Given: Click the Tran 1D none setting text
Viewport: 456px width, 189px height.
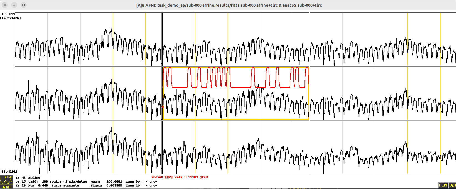Looking at the screenshot, I should click(x=142, y=185).
